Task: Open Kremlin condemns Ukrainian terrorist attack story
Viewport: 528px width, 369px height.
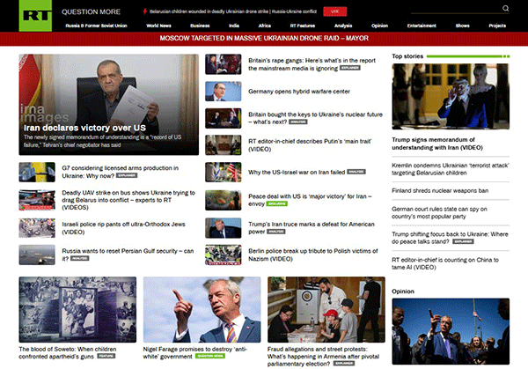Action: pos(451,169)
